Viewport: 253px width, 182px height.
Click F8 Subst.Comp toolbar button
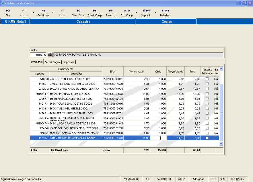pos(94,13)
